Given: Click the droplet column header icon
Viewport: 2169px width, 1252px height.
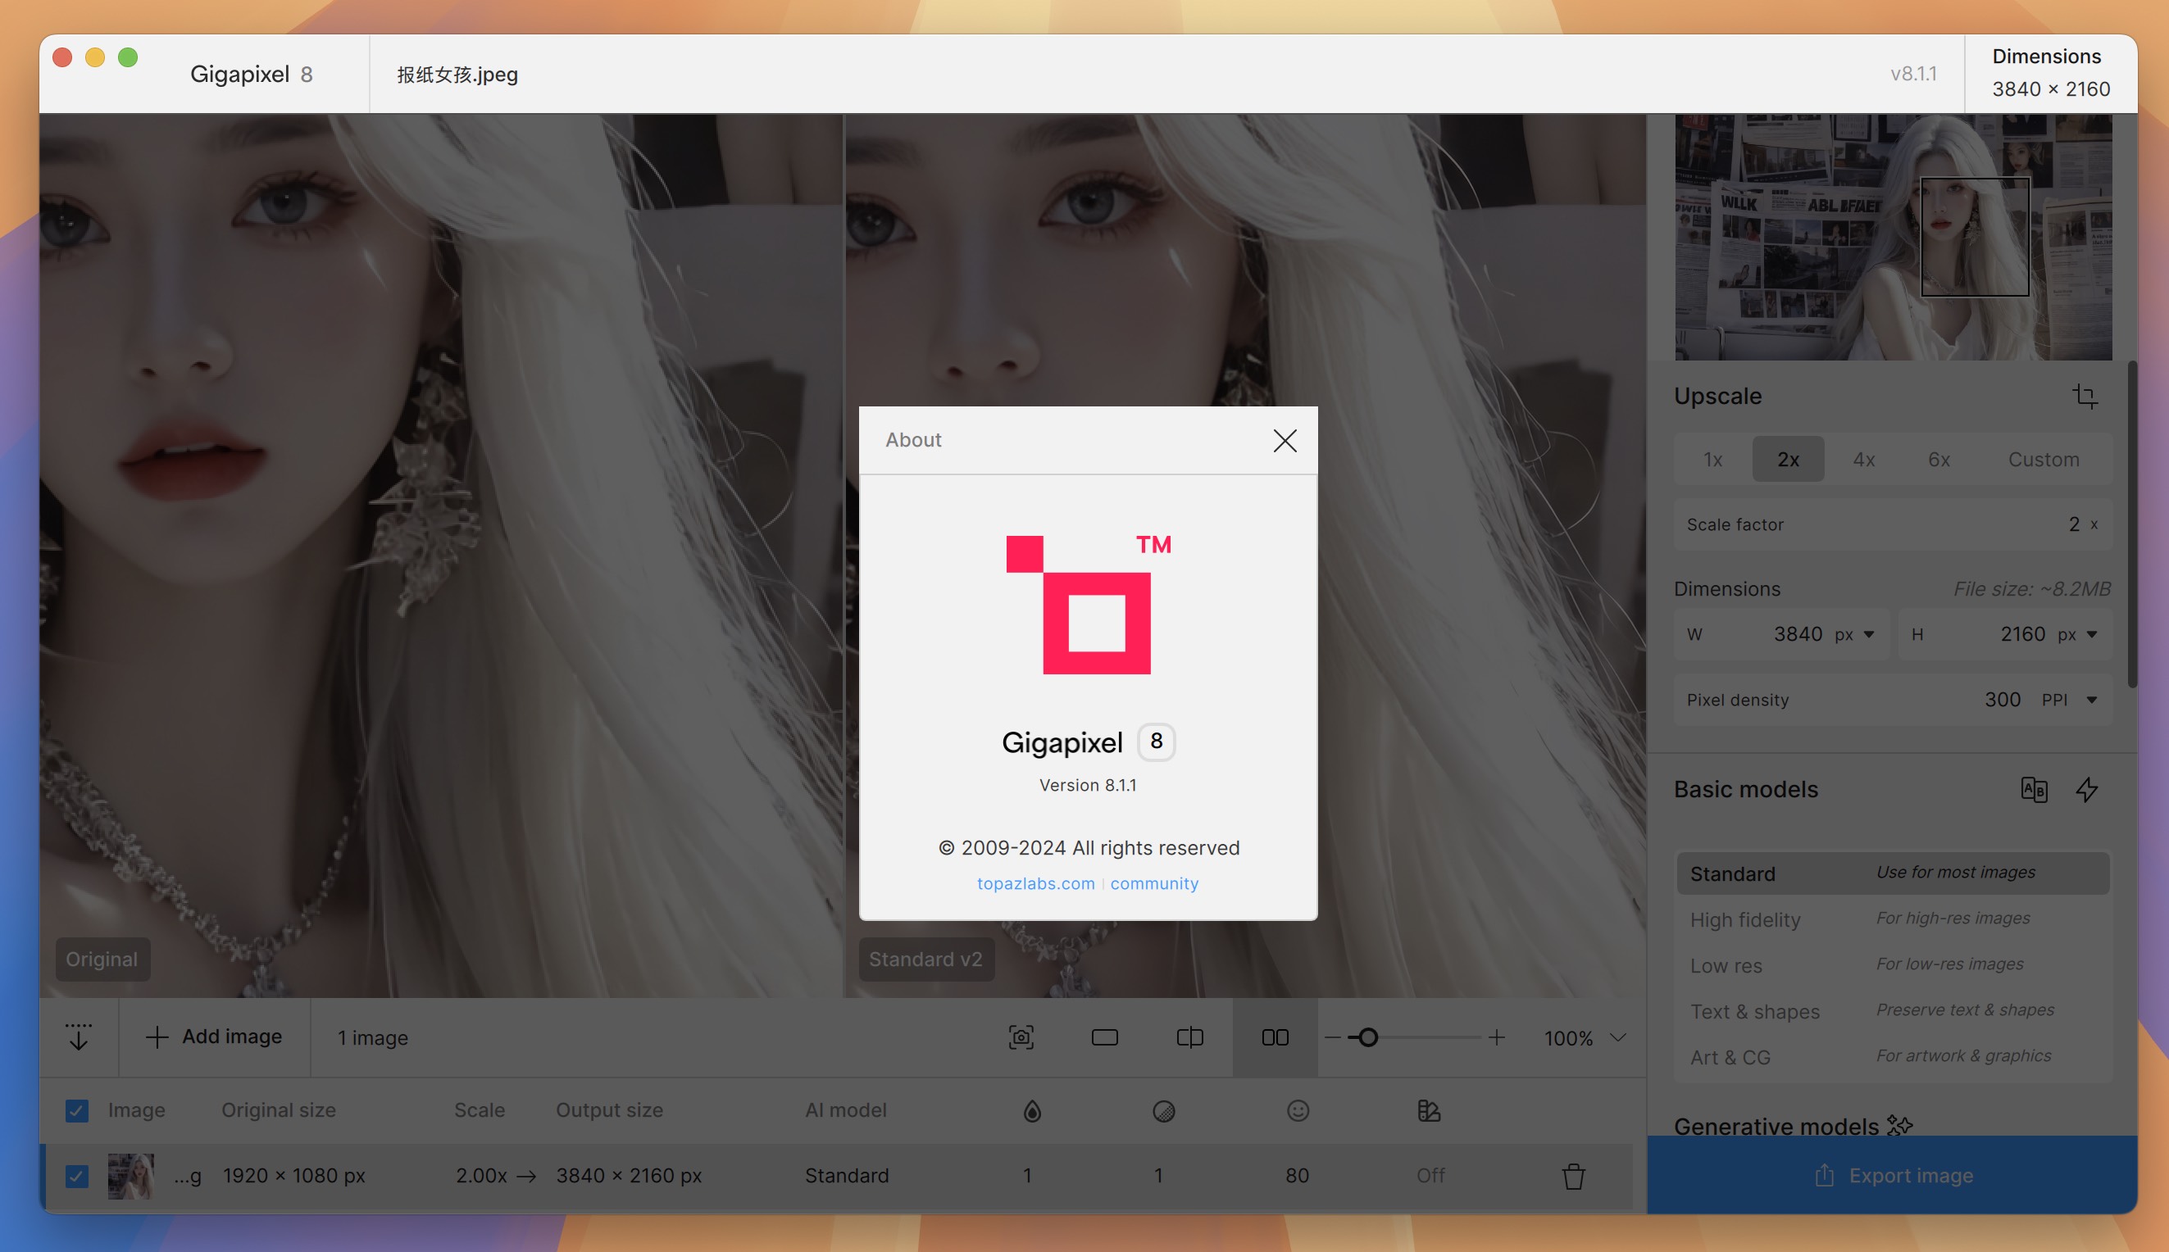Looking at the screenshot, I should (1032, 1111).
